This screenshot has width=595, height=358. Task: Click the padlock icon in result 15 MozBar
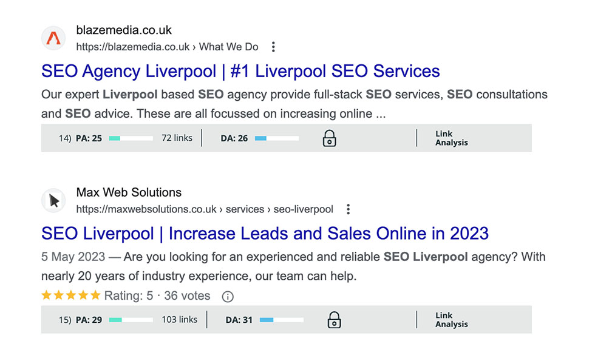click(335, 320)
